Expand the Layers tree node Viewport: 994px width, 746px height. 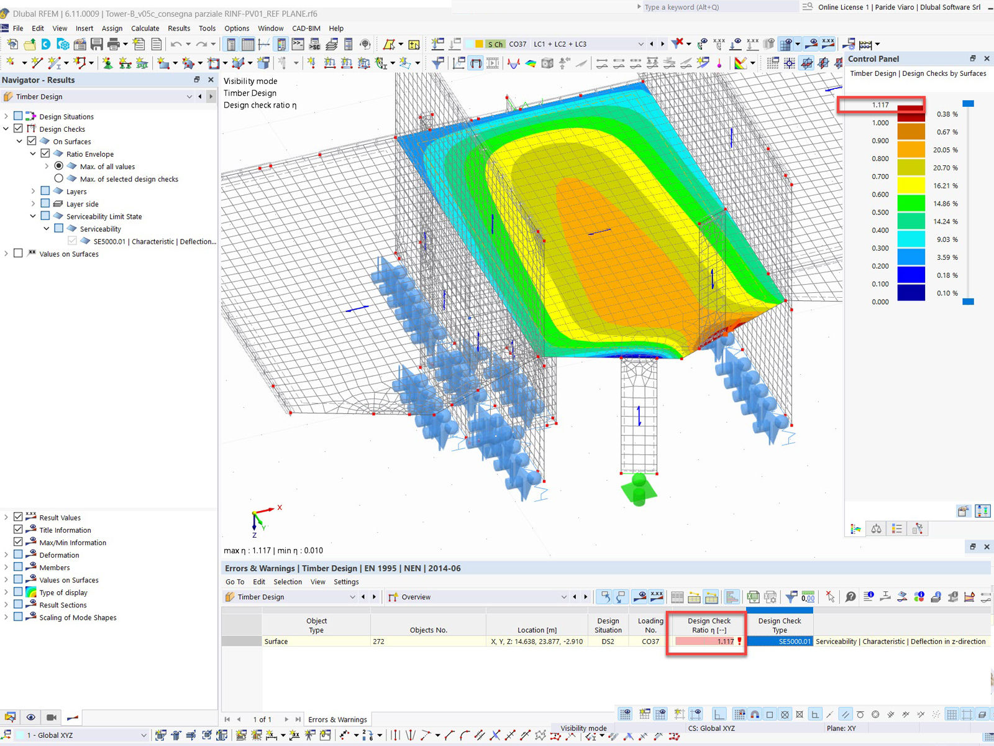click(x=33, y=191)
